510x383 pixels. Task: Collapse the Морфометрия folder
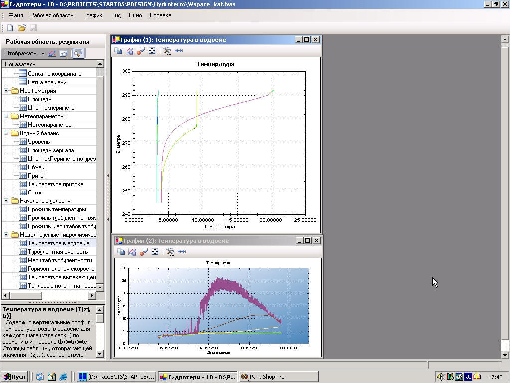click(6, 91)
